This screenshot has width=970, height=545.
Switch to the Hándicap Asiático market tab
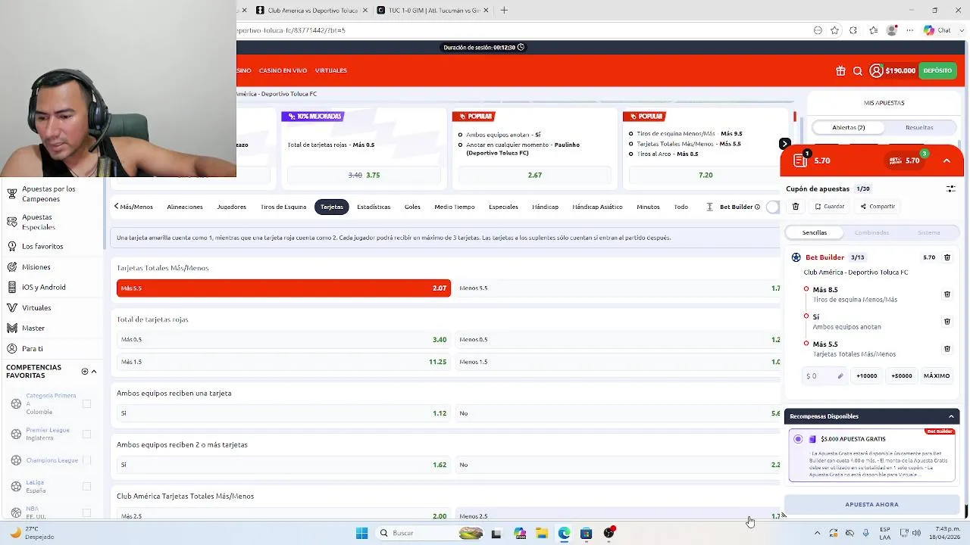pos(597,207)
